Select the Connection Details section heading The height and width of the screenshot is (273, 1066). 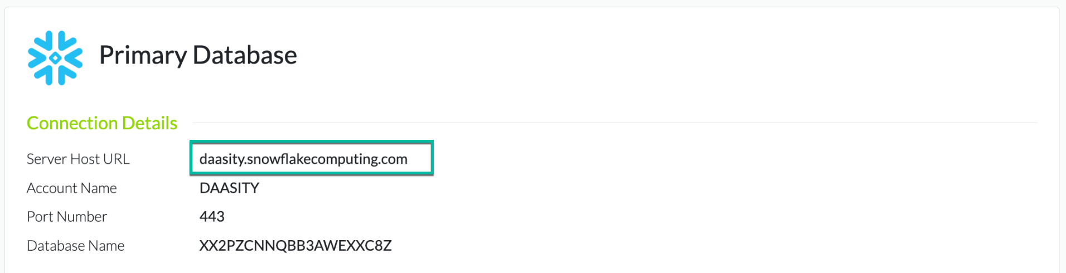pos(102,123)
